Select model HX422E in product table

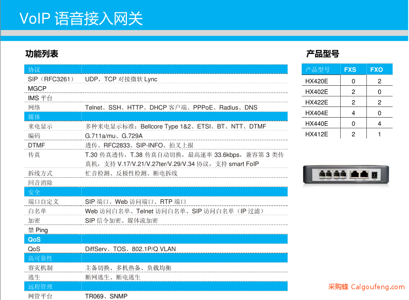click(317, 102)
